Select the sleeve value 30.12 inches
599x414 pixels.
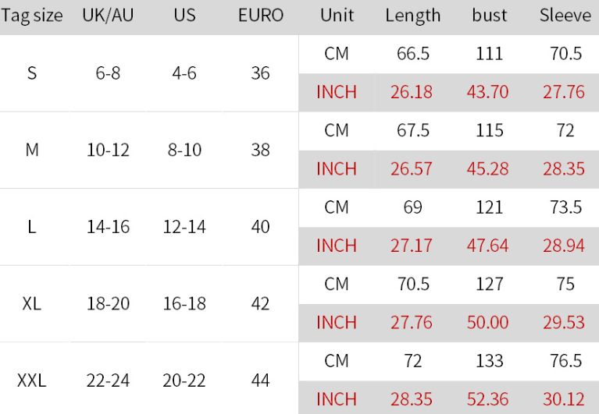tap(564, 399)
